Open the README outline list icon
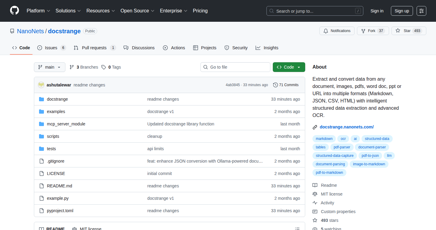This screenshot has height=230, width=436. (x=297, y=229)
